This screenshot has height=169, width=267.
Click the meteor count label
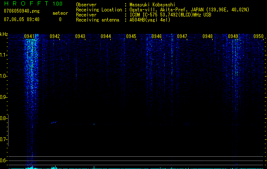pyautogui.click(x=60, y=13)
